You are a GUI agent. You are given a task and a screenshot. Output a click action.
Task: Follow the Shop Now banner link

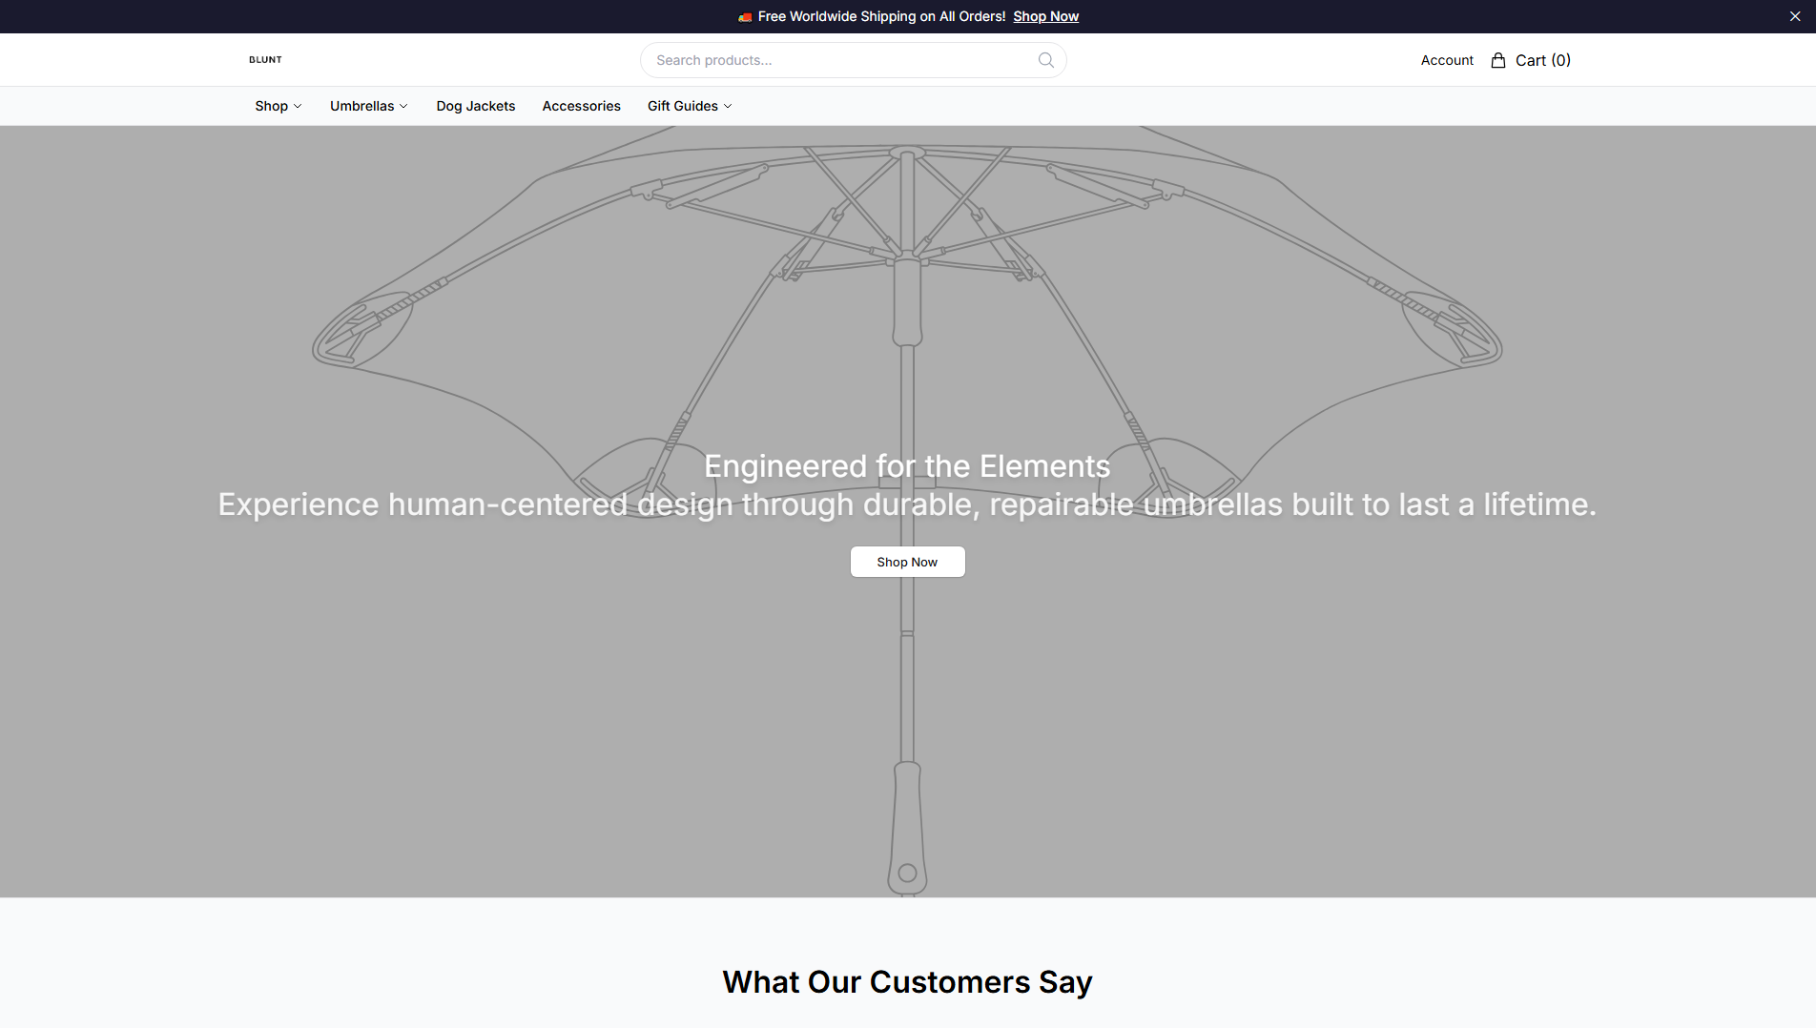[x=1045, y=16]
